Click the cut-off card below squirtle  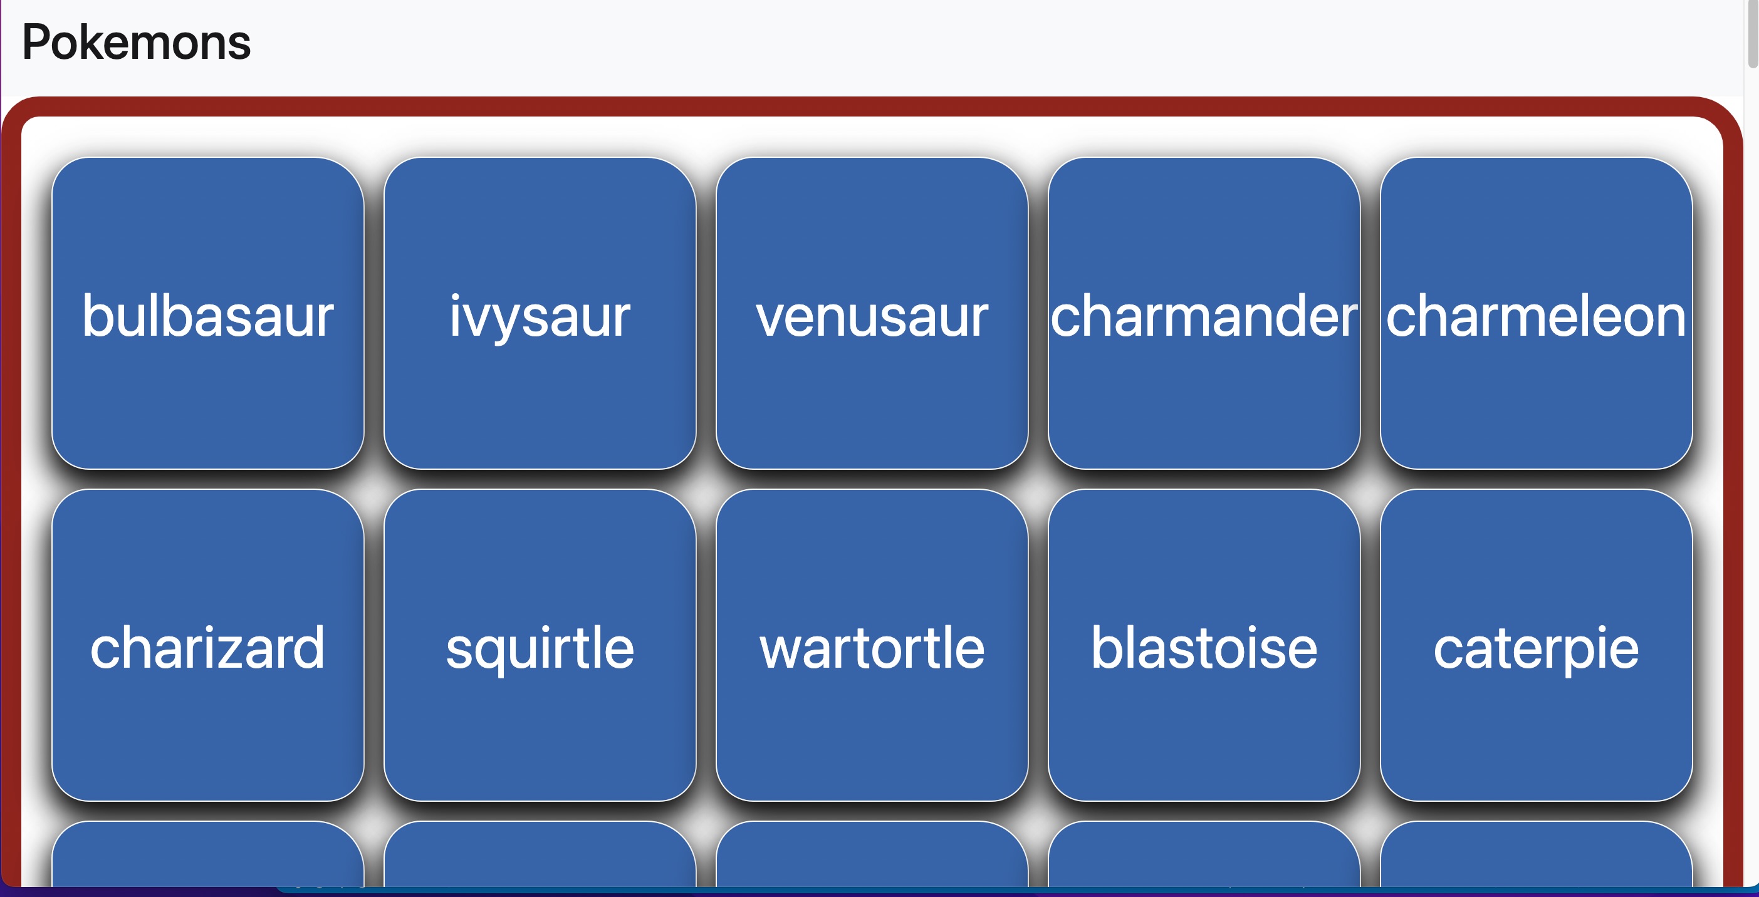[540, 854]
